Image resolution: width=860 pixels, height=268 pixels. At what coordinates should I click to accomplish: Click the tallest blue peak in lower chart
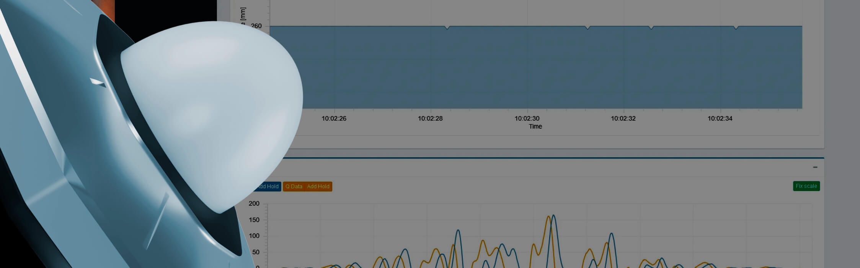[553, 216]
